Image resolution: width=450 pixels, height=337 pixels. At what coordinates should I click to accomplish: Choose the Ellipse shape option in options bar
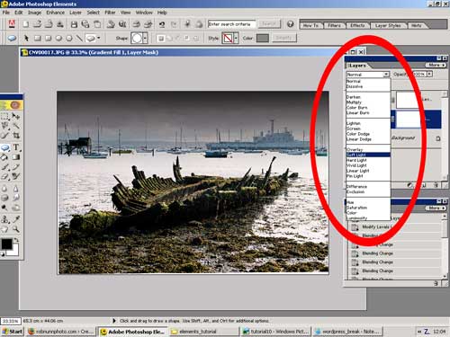58,38
